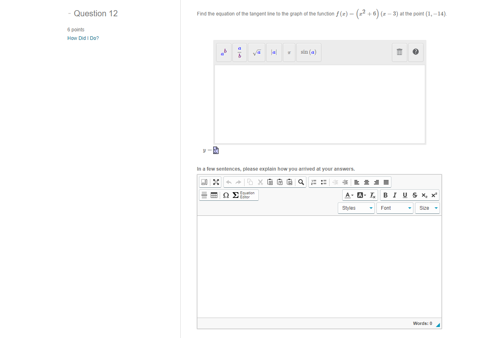This screenshot has height=338, width=483.
Task: Align text left
Action: (357, 182)
